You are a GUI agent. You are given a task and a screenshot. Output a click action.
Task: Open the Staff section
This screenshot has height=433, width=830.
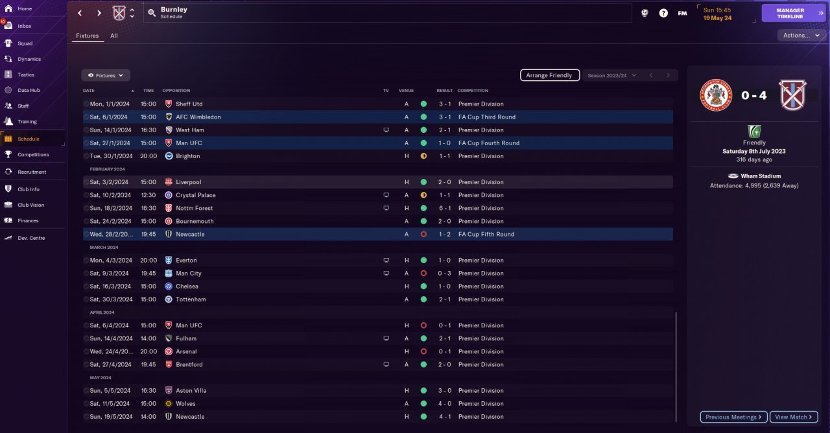pyautogui.click(x=32, y=106)
